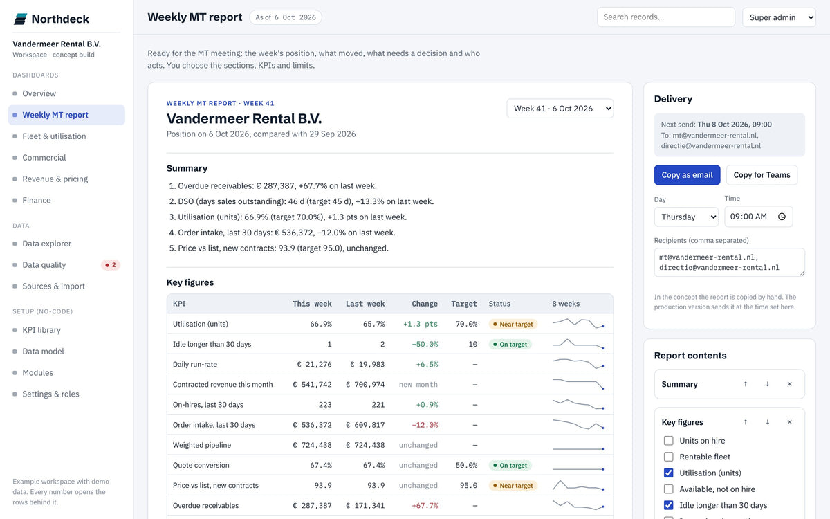This screenshot has height=519, width=830.
Task: Open the Order intake, last 30 days sparkline
Action: tap(578, 424)
